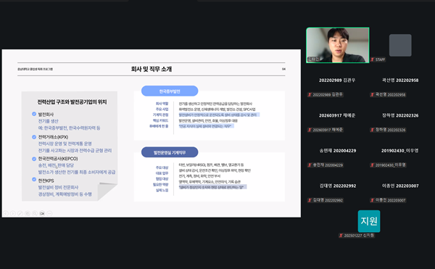The image size is (435, 269).
Task: Toggle subtitles CC icon in slide toolbar
Action: pos(42,214)
